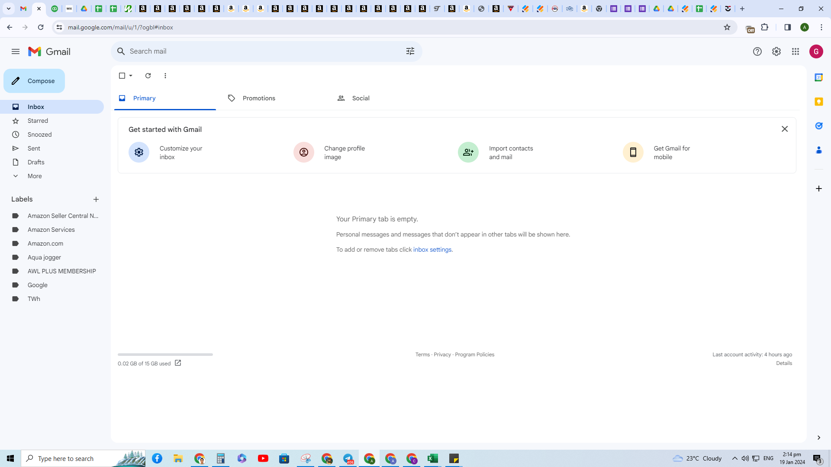Create a new label plus icon

coord(96,199)
